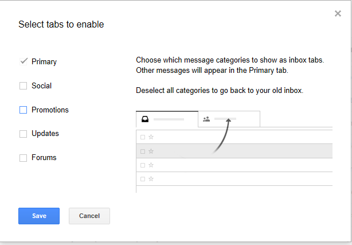Enable the Promotions tab checkbox
Viewport: 352px width, 245px height.
tap(23, 110)
